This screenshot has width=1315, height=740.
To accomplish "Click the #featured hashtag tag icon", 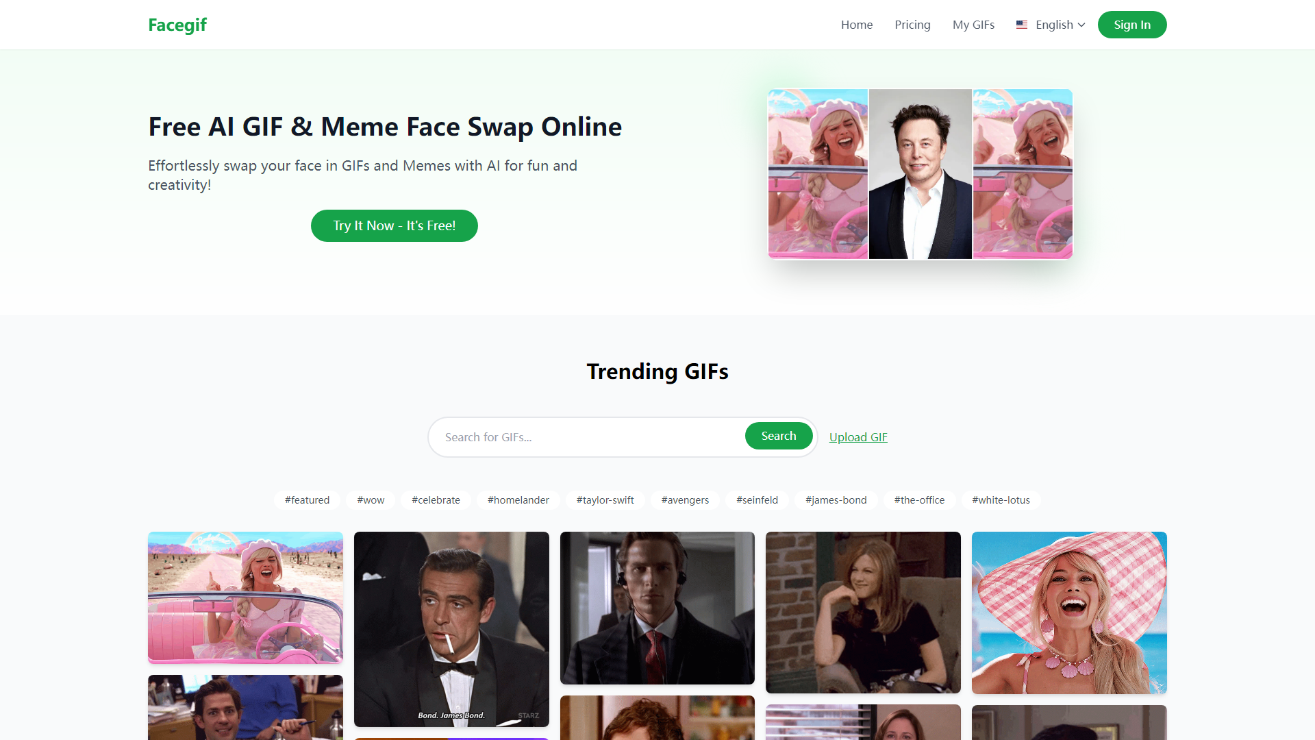I will 308,500.
